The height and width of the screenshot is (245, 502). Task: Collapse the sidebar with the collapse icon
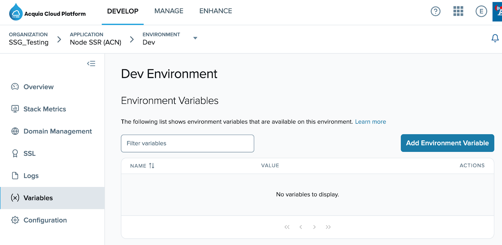tap(91, 63)
